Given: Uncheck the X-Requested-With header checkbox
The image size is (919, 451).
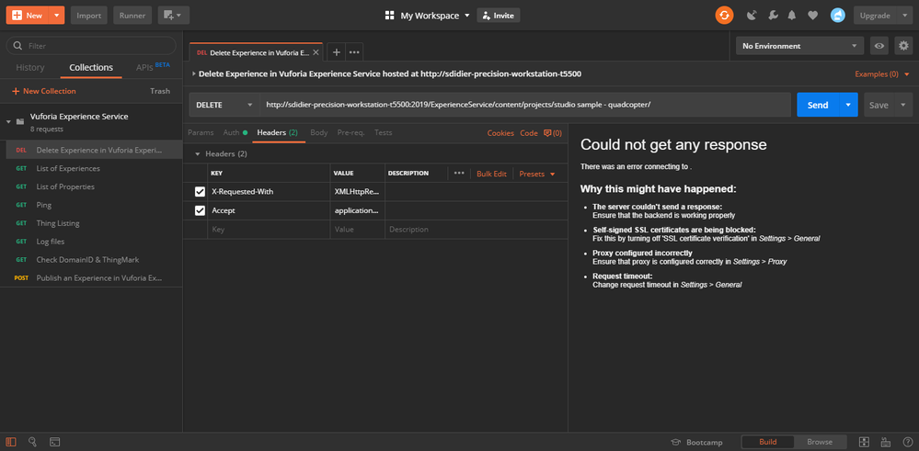Looking at the screenshot, I should click(200, 192).
